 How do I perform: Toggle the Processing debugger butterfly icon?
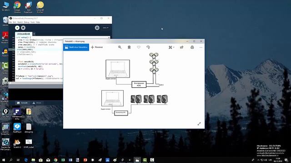click(97, 28)
